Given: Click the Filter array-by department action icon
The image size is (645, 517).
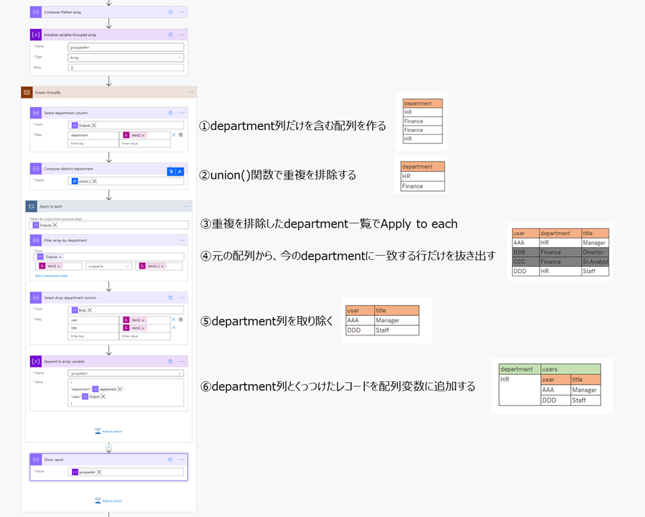Looking at the screenshot, I should point(35,241).
